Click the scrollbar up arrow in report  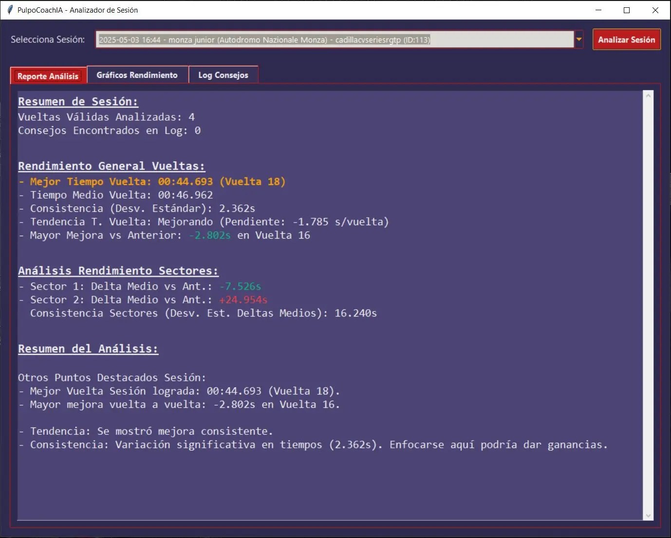(x=648, y=96)
